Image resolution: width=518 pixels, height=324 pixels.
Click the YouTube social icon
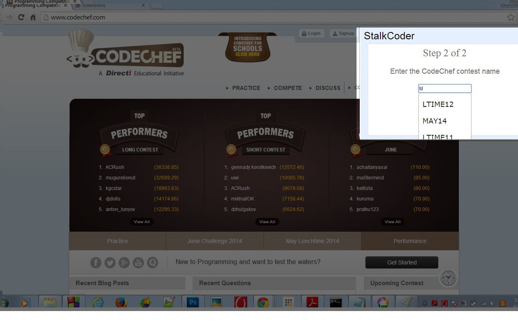138,262
